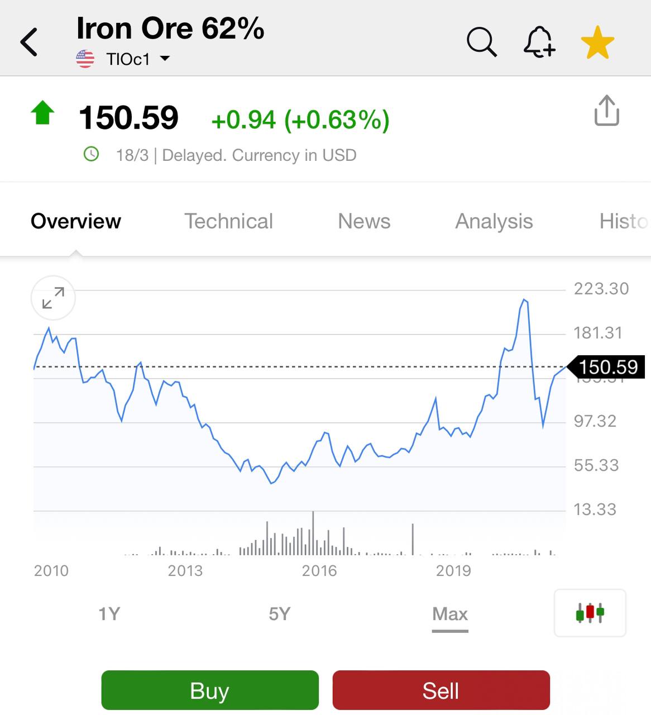Toggle the yellow watchlist star
This screenshot has height=715, width=651.
[x=597, y=43]
